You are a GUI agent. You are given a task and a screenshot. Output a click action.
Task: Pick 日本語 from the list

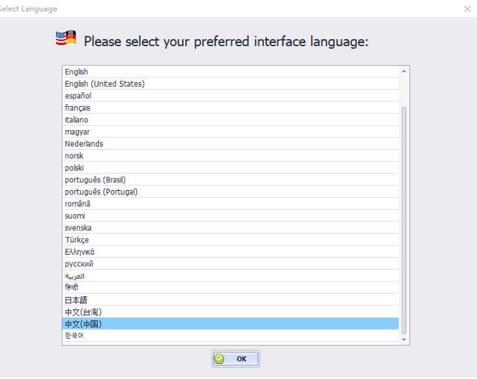point(230,300)
